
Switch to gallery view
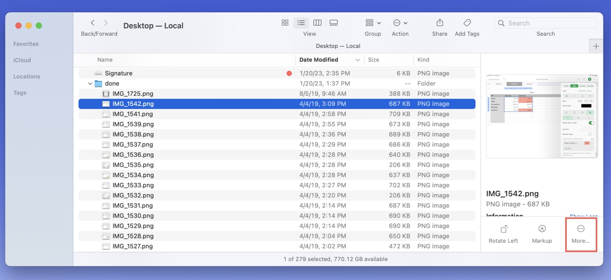(334, 23)
